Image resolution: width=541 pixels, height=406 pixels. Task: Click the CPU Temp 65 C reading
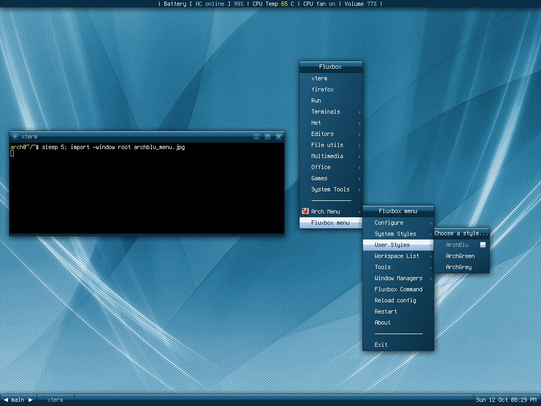[273, 4]
